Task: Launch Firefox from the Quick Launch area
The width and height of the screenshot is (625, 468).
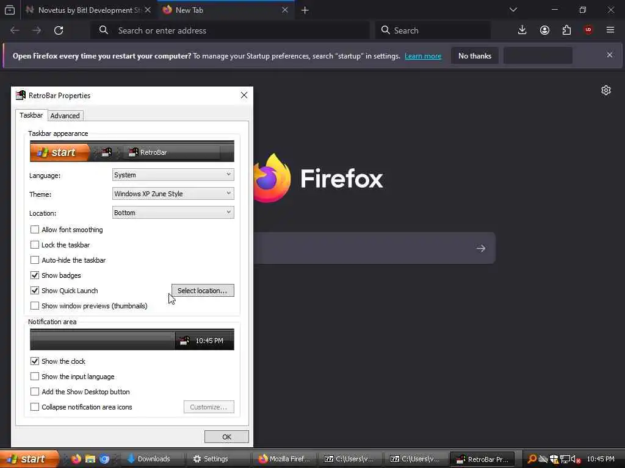Action: point(76,459)
